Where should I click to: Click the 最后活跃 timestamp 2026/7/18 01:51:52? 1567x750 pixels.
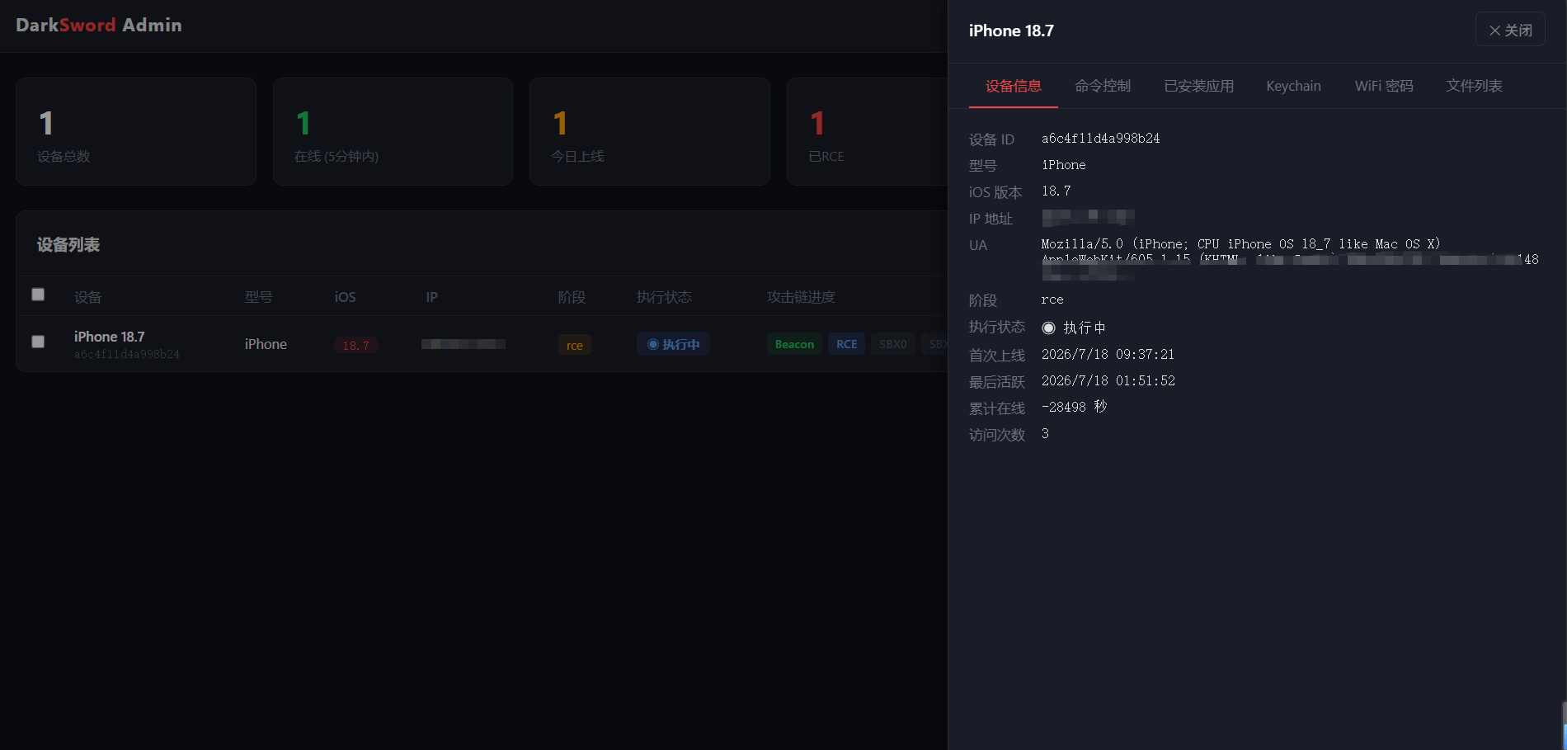click(1108, 381)
